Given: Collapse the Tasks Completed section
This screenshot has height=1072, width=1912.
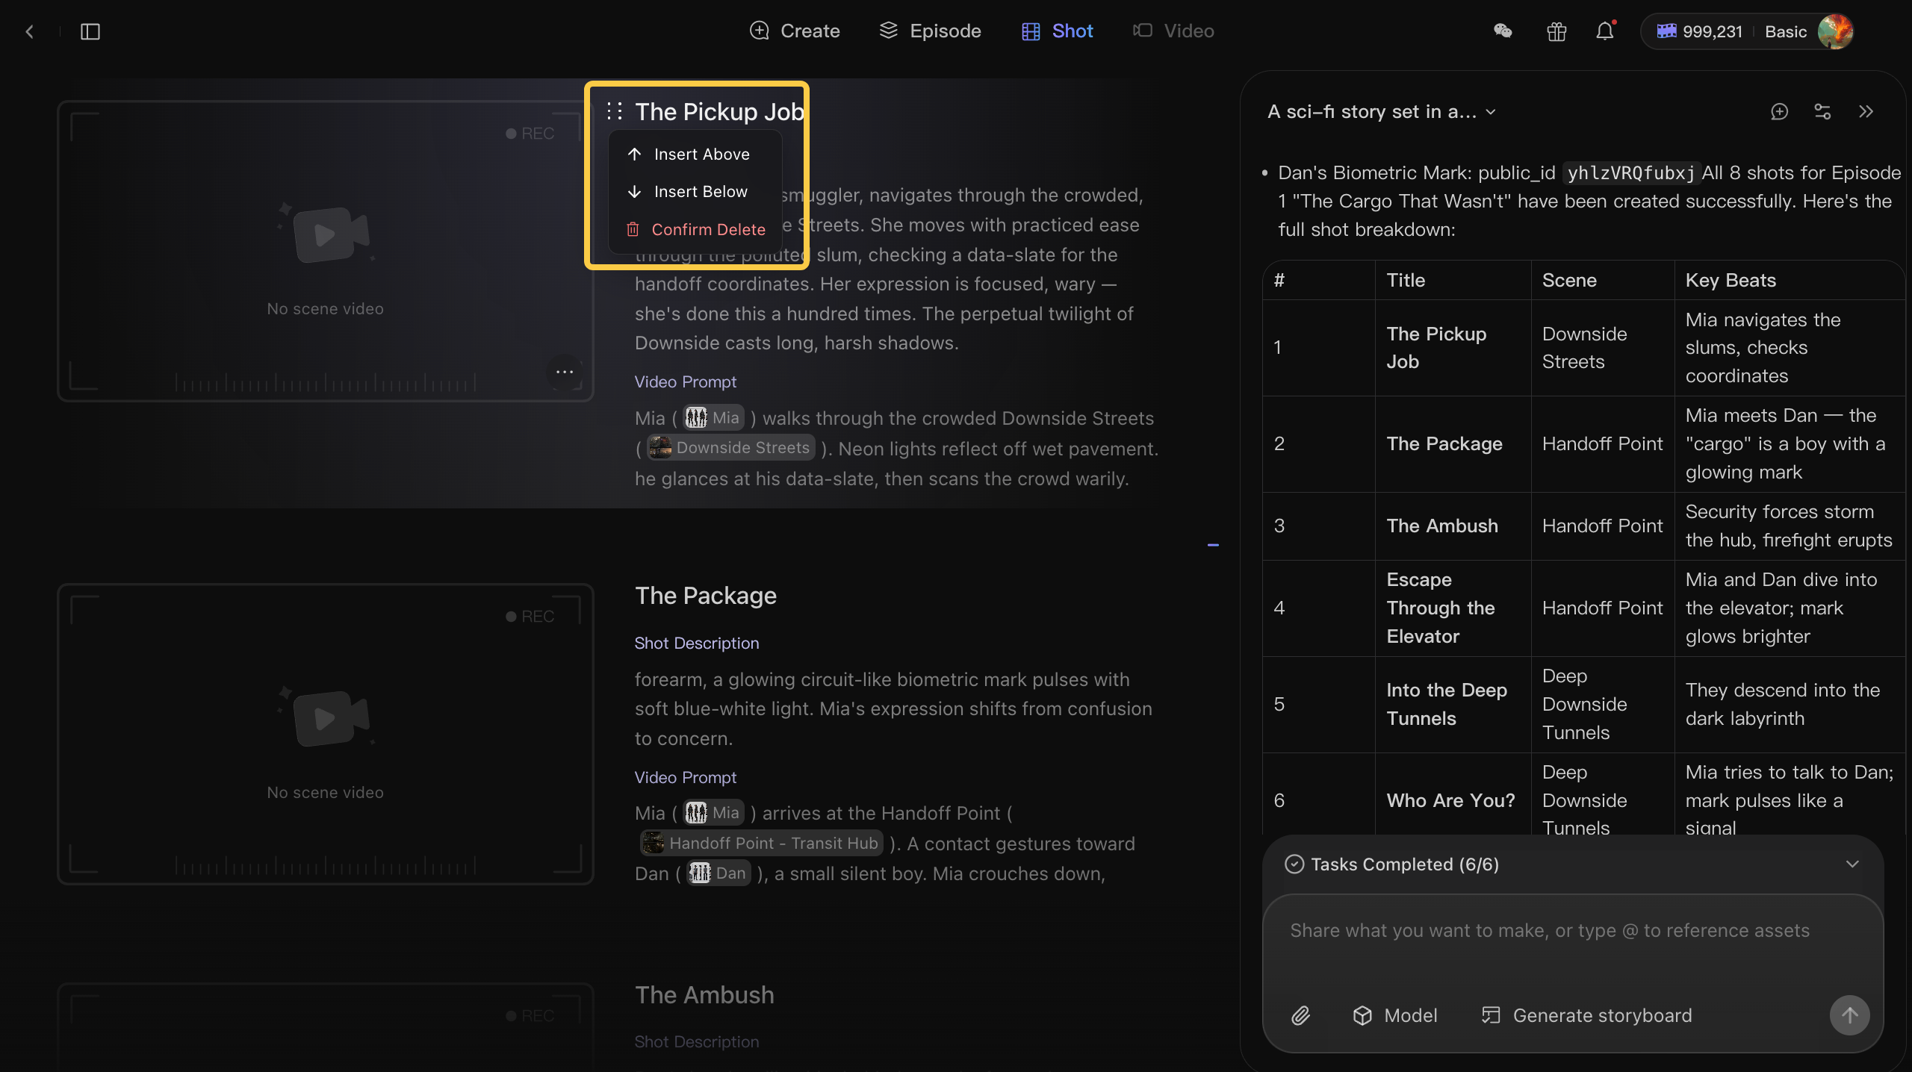Looking at the screenshot, I should [1852, 864].
